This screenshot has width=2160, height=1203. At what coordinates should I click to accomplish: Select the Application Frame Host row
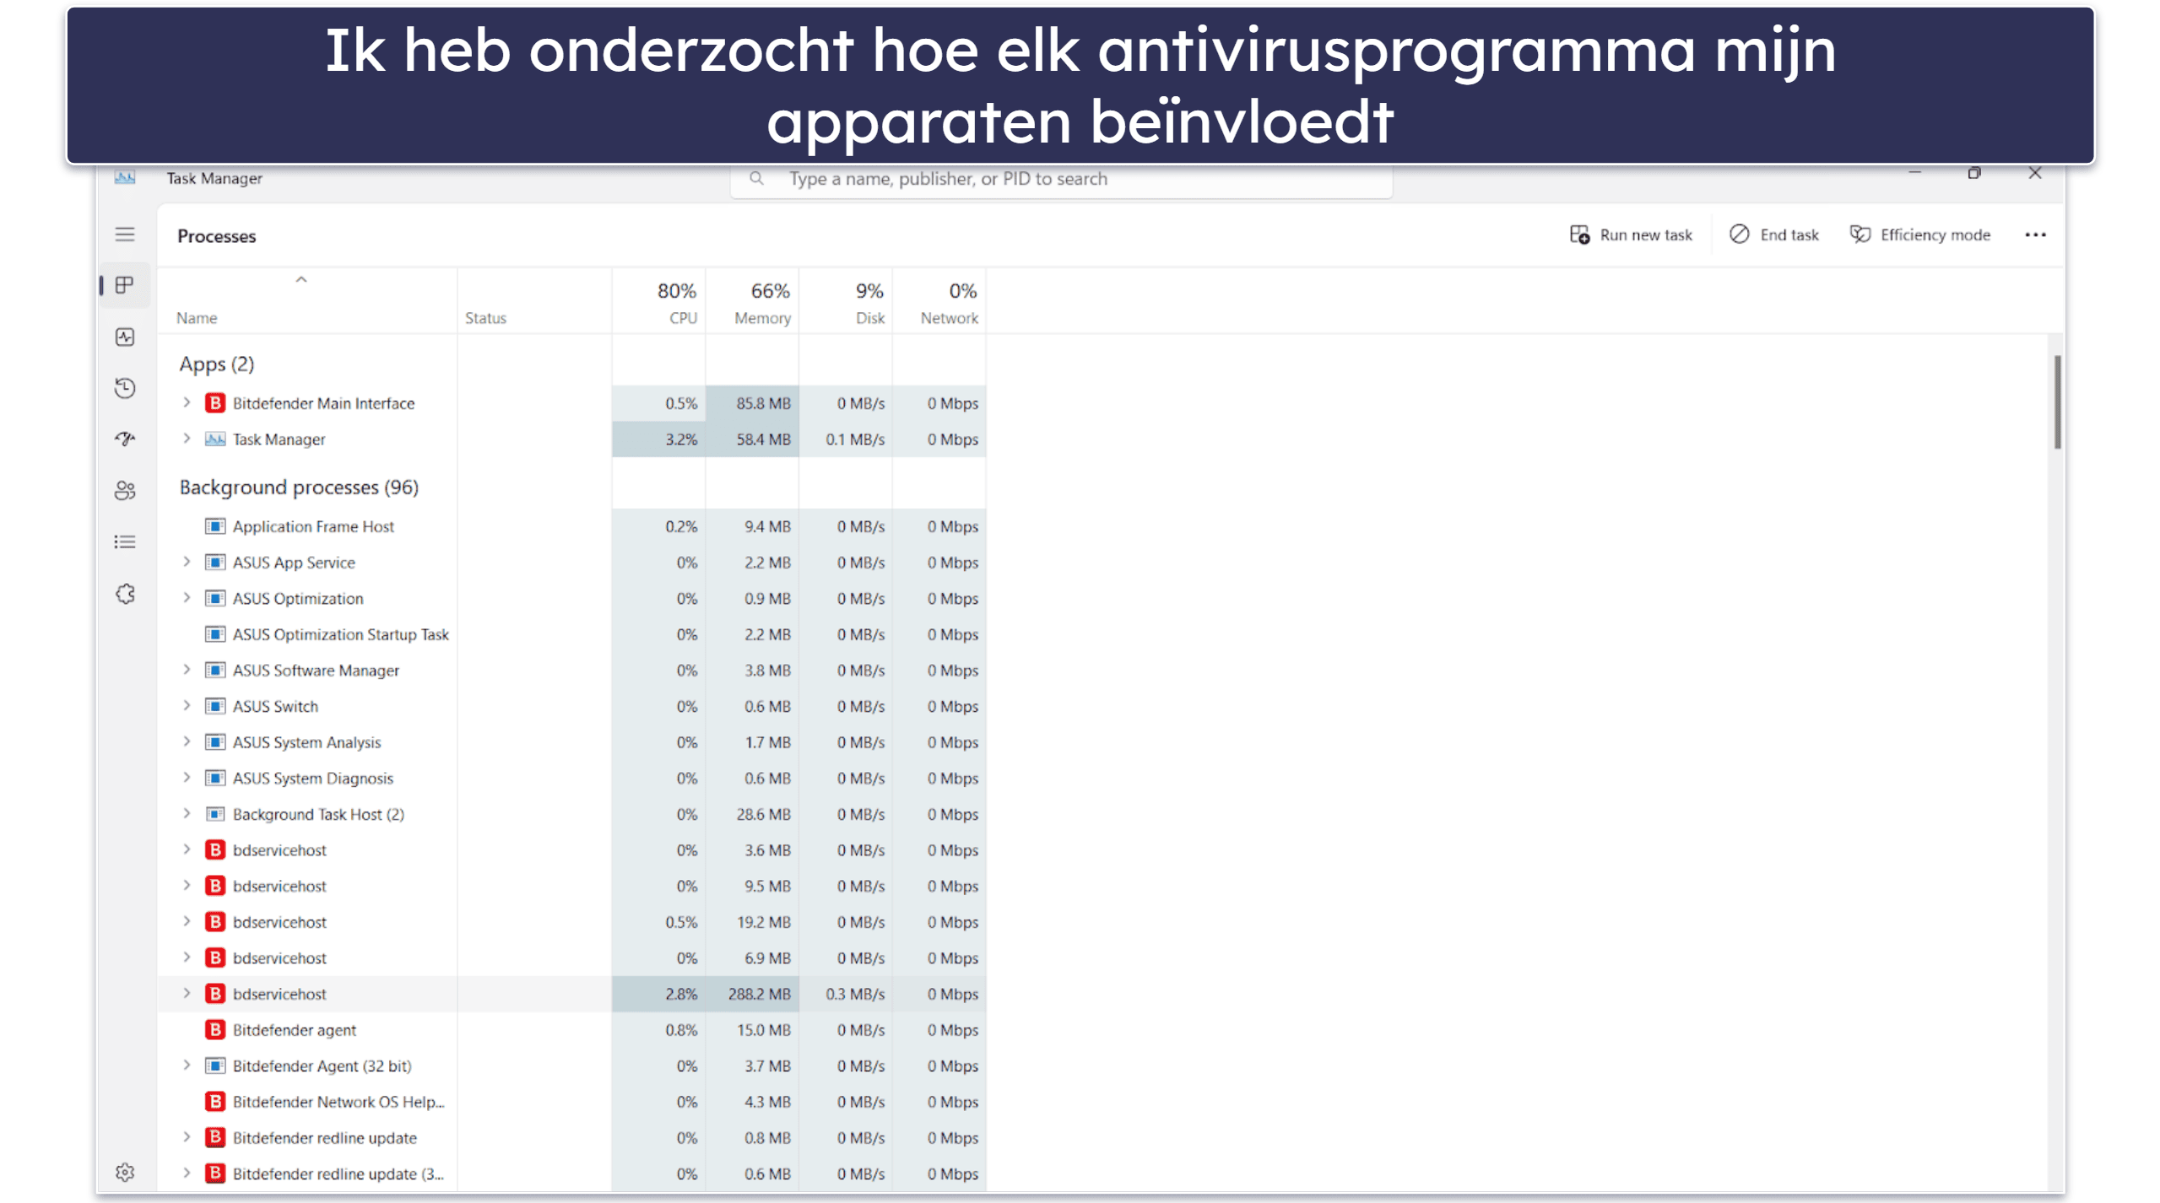point(571,526)
